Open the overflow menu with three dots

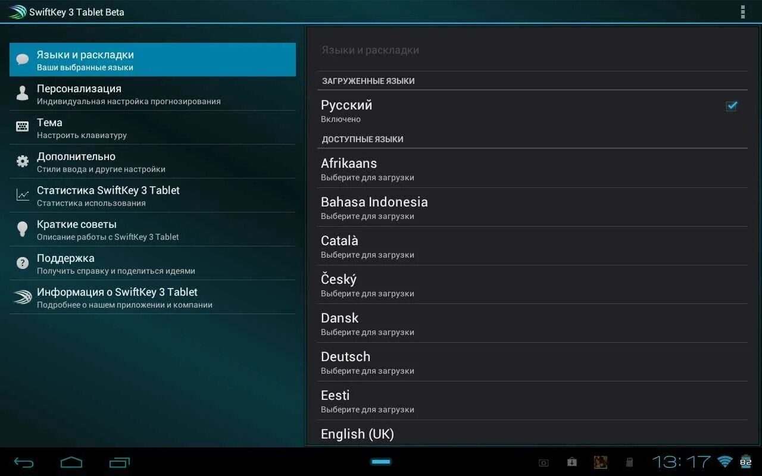coord(742,12)
